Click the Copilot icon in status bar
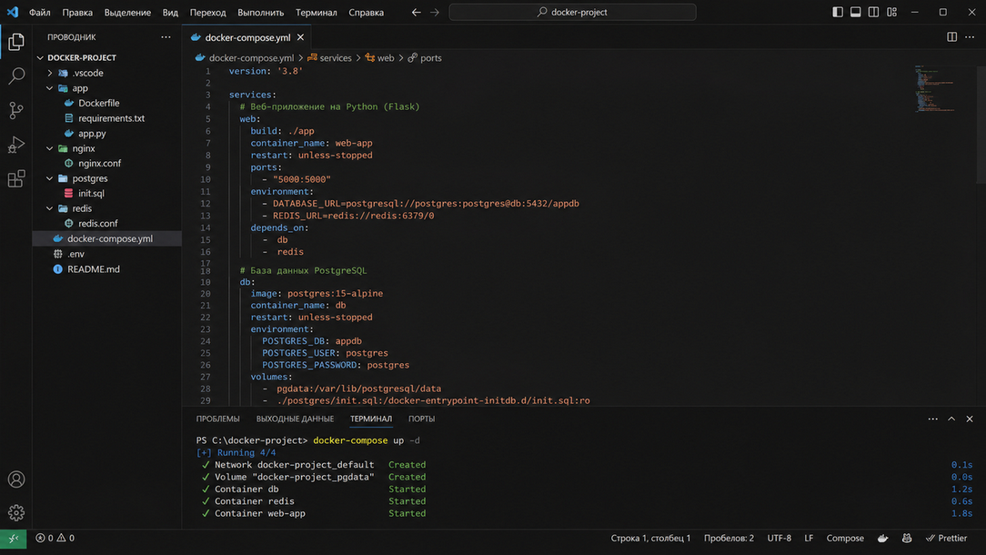 coord(907,539)
